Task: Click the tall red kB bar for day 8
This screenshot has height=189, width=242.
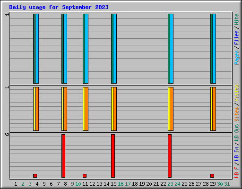Action: click(x=63, y=156)
